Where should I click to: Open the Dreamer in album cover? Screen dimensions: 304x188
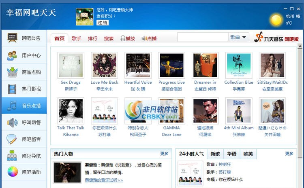[205, 65]
